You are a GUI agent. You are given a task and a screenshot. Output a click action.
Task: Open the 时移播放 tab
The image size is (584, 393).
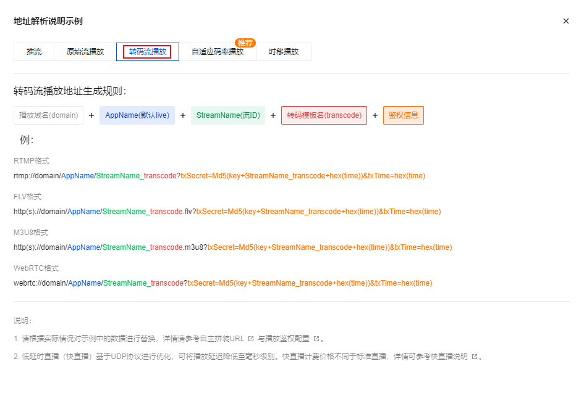click(284, 52)
